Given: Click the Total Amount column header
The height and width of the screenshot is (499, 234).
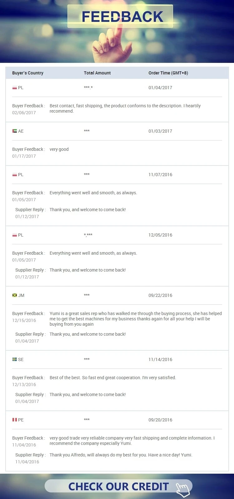Looking at the screenshot, I should (97, 73).
